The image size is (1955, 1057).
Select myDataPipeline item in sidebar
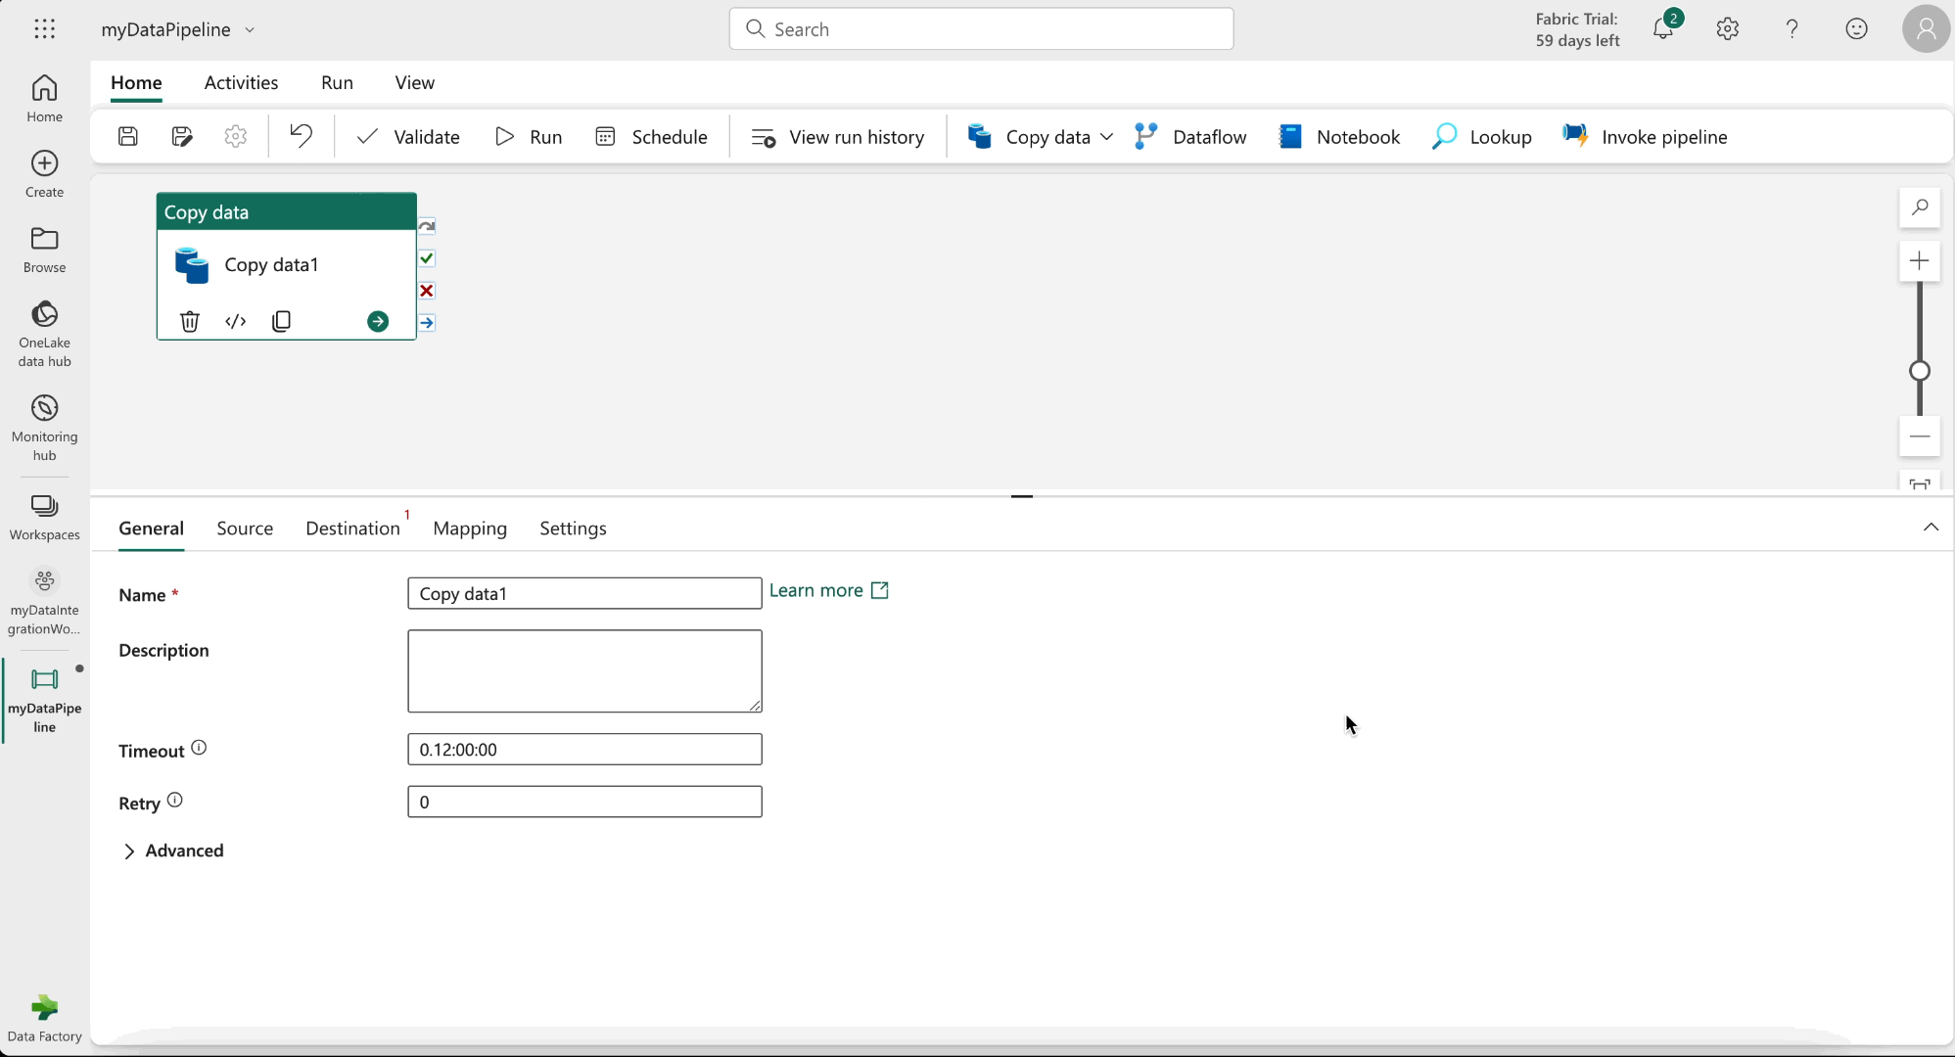45,701
